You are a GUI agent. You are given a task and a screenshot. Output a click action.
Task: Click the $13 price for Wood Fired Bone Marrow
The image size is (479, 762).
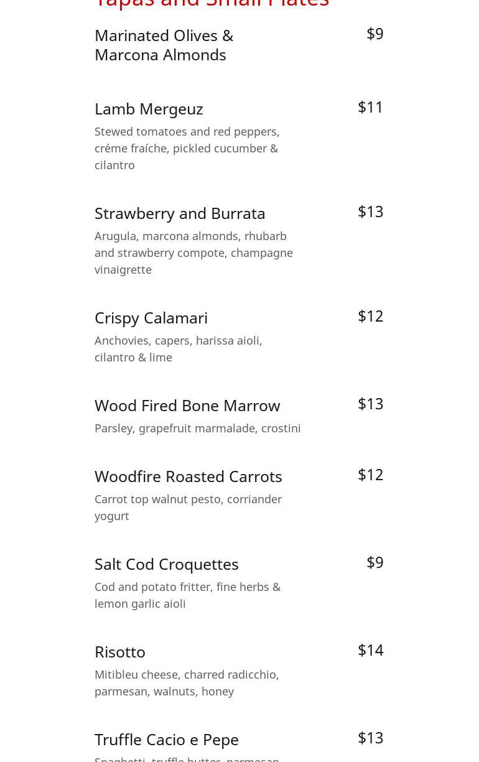[x=371, y=404]
